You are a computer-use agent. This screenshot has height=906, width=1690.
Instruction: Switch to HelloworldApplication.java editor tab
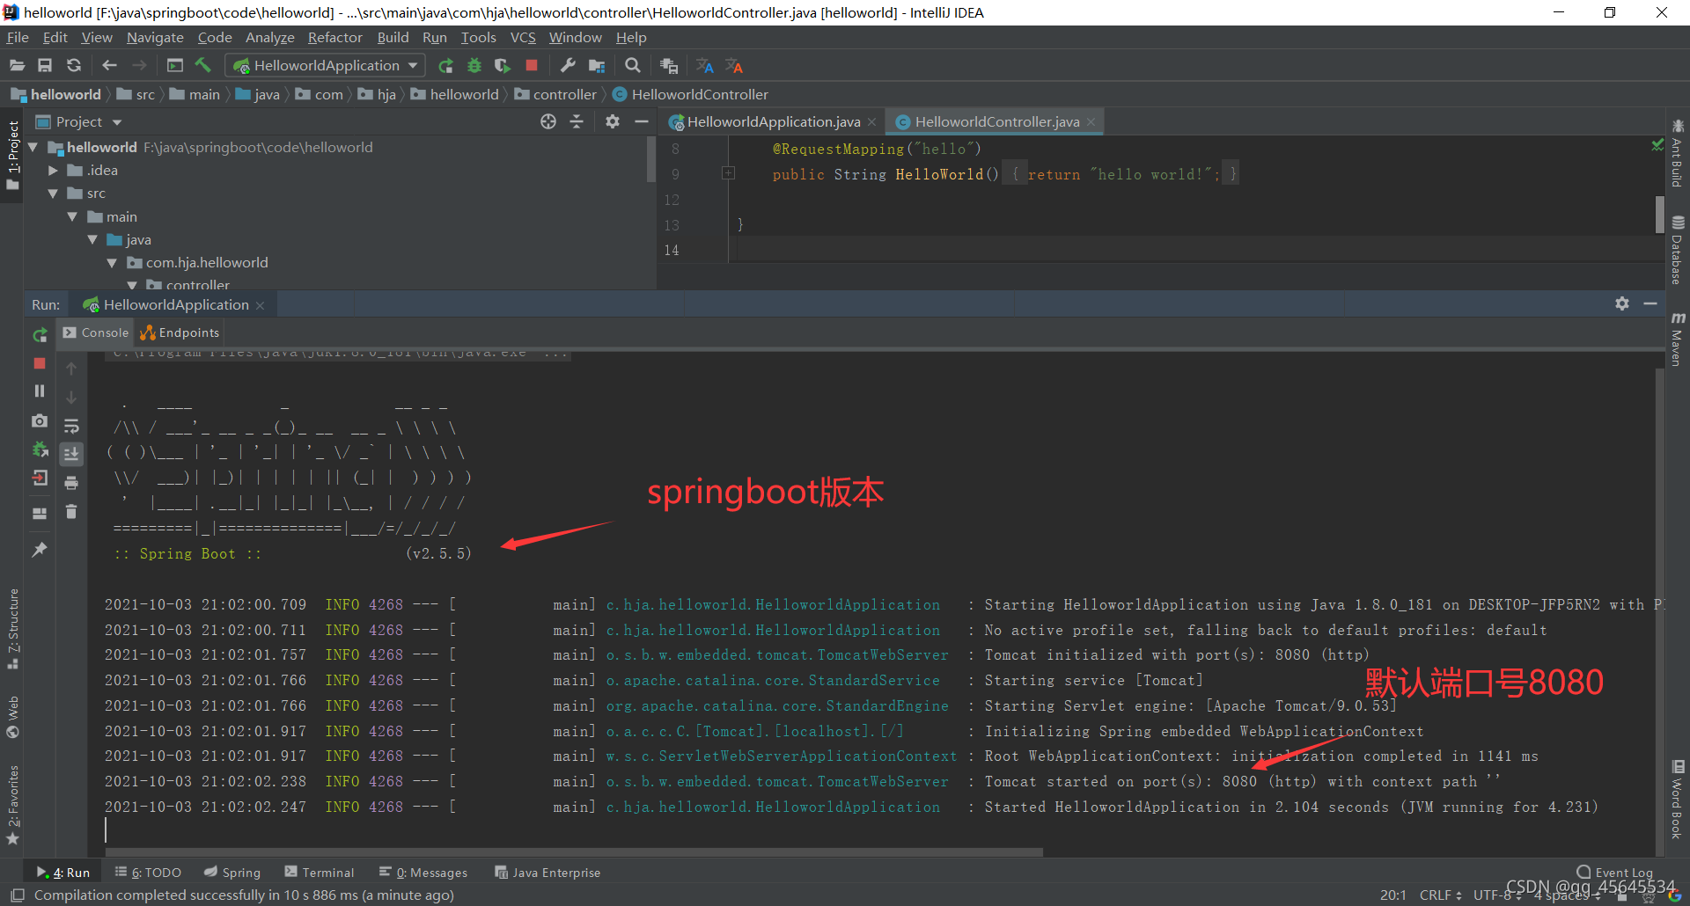click(773, 122)
